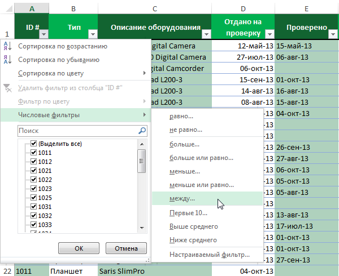Expand Числовые фильтры submenu arrow
Screen dimensions: 339x276
(145, 114)
